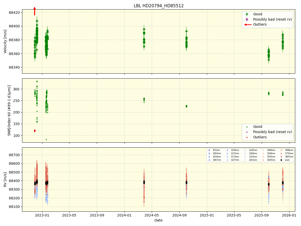
Task: Click the 1245nm legend entry
Action: pos(251,150)
